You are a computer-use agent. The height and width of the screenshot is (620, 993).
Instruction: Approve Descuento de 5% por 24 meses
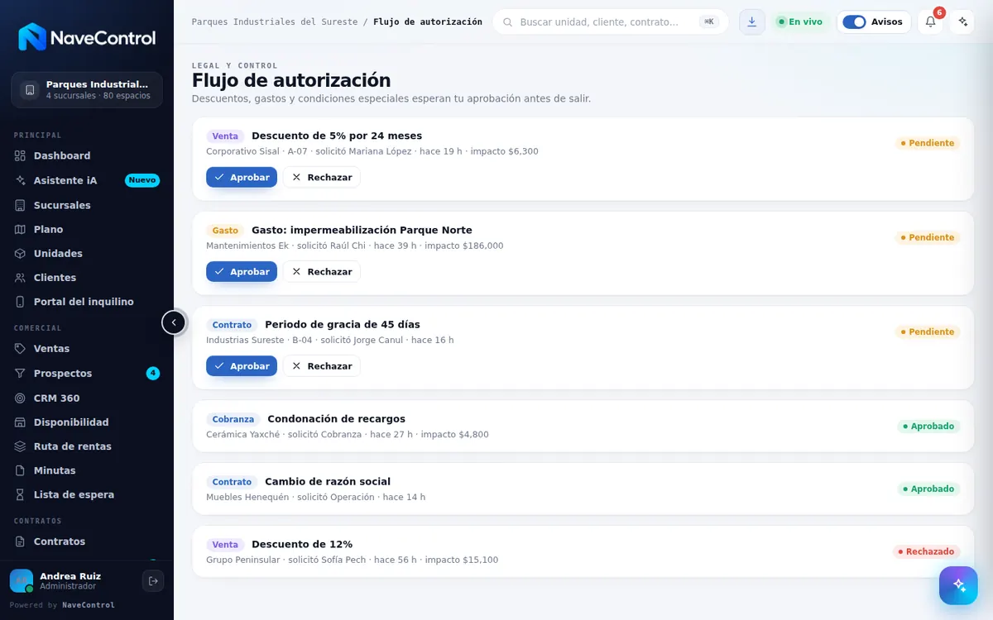coord(242,177)
